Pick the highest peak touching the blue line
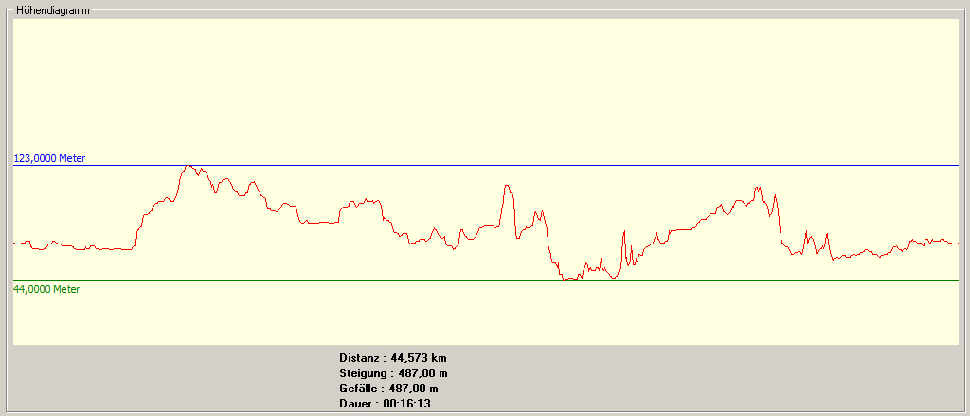 point(189,166)
